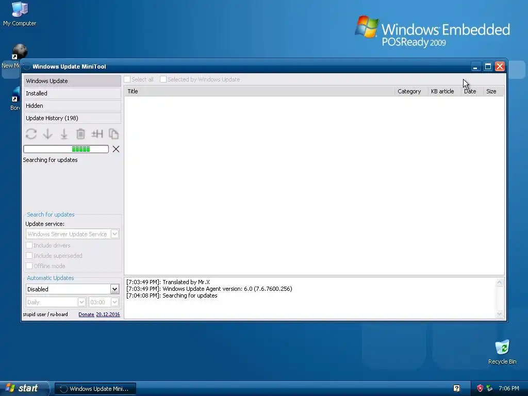
Task: Open the Windows Start button
Action: pos(24,388)
